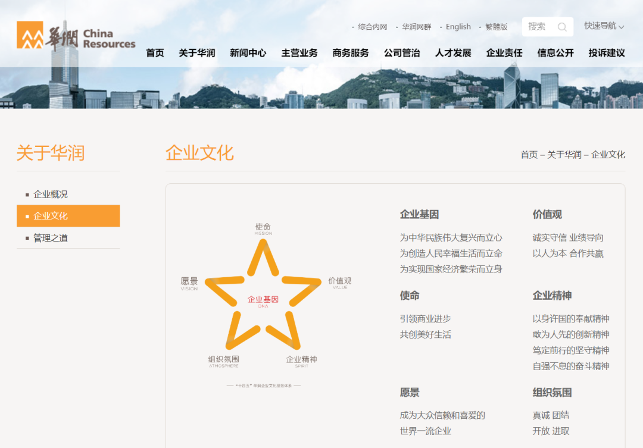
Task: Expand the 快速导航 dropdown
Action: (604, 26)
